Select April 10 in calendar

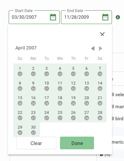coord(47,86)
